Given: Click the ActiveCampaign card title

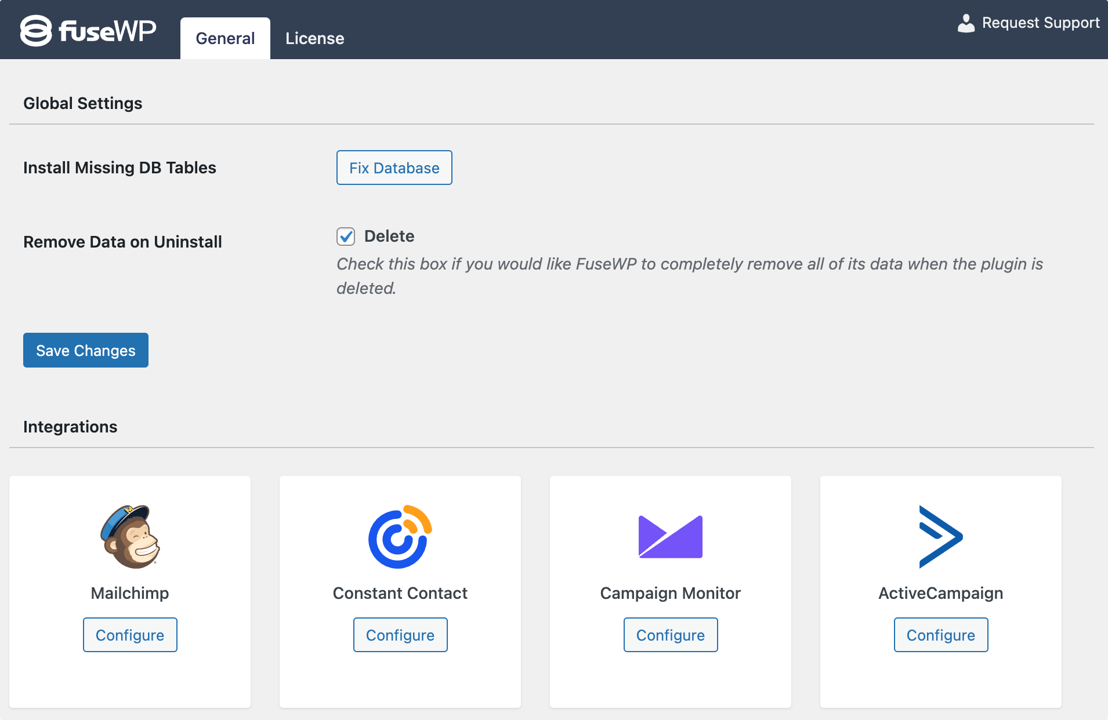Looking at the screenshot, I should click(941, 593).
